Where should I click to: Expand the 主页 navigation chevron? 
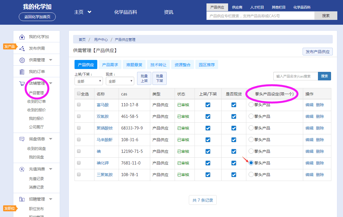(89, 12)
